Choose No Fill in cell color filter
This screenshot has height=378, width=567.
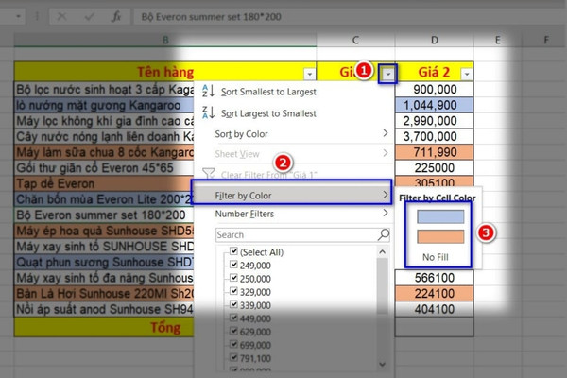tap(436, 257)
